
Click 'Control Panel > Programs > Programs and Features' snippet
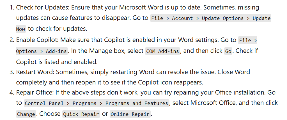pyautogui.click(x=97, y=103)
